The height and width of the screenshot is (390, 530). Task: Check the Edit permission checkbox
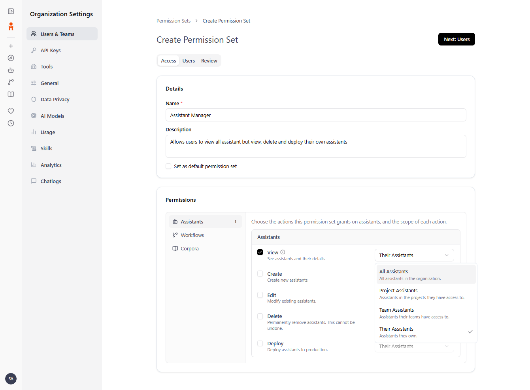pyautogui.click(x=260, y=295)
